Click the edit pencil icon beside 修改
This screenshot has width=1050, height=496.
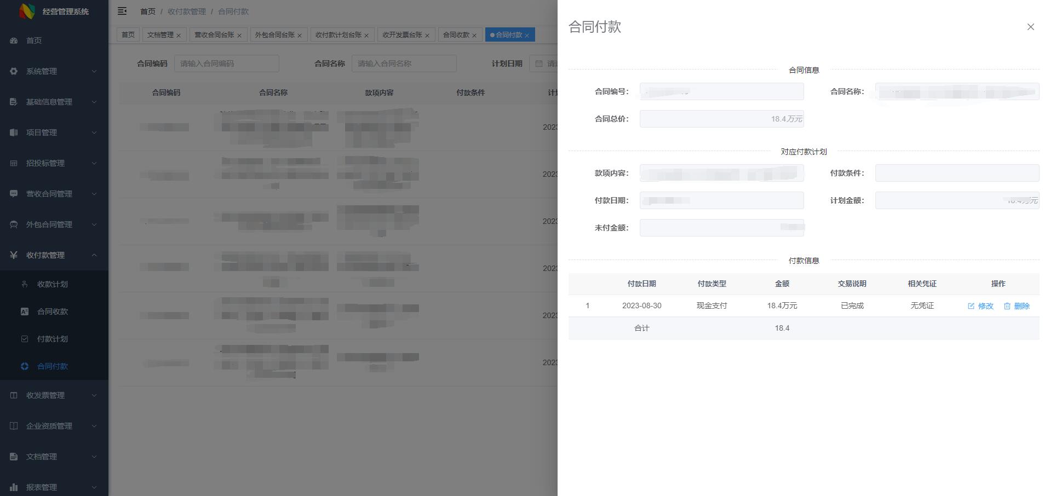pyautogui.click(x=971, y=306)
